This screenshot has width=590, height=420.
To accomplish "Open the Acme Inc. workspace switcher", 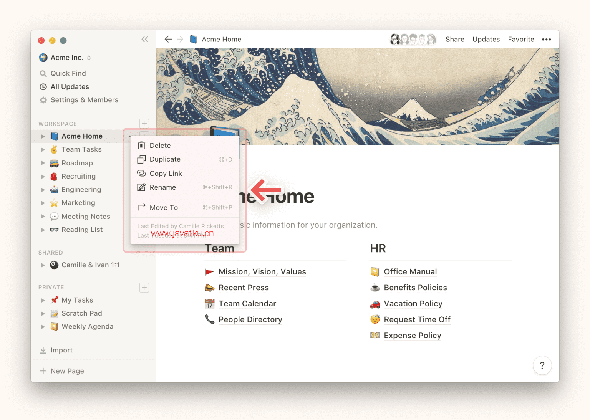I will coord(65,58).
